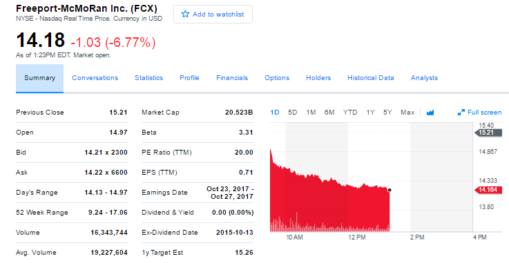This screenshot has height=263, width=509.
Task: Switch chart type using the area chart icon
Action: pyautogui.click(x=430, y=113)
